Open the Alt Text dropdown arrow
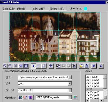Screen dimensions: 108x102 [70, 90]
